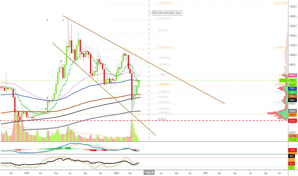Click the 15000.0 price axis label
Image resolution: width=298 pixels, height=176 pixels.
click(x=293, y=7)
